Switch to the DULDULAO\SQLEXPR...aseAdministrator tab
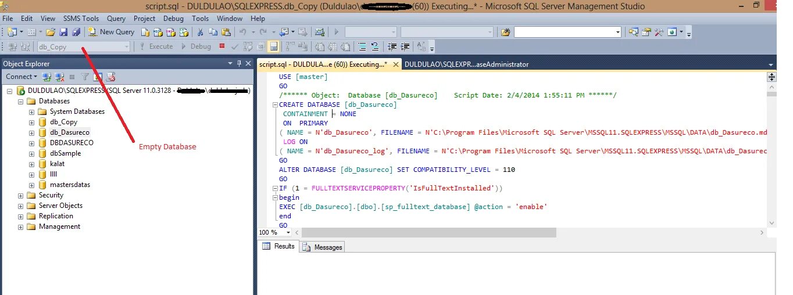 [466, 64]
